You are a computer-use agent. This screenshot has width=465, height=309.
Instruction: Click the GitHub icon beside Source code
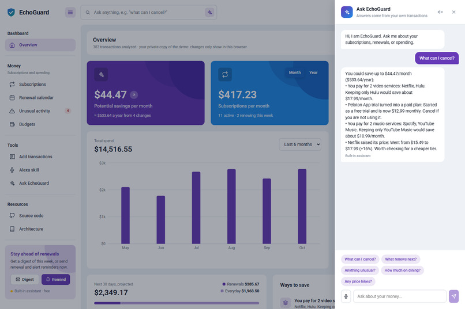coord(12,216)
